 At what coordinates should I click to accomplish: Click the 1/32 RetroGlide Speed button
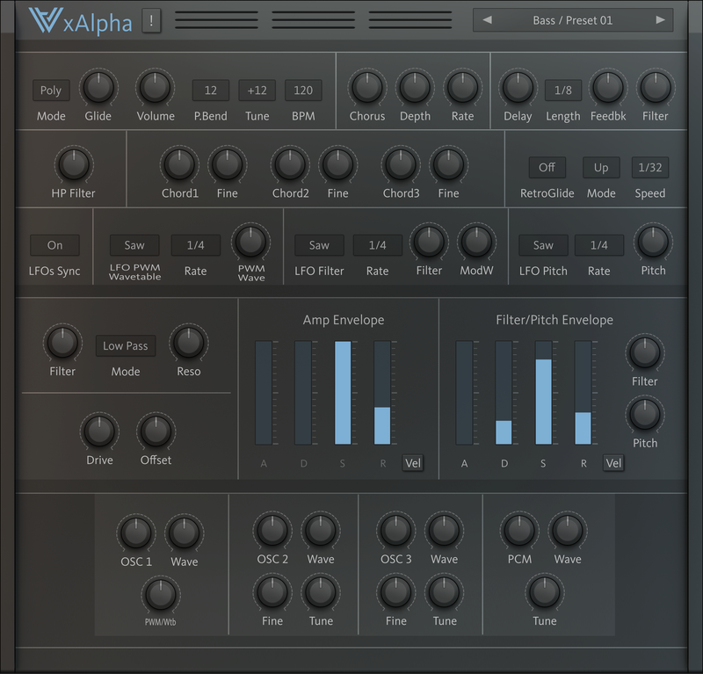(x=650, y=168)
